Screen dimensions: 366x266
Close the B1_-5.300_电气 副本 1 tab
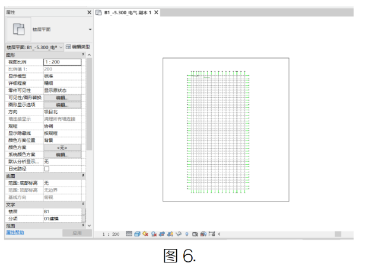(156, 12)
